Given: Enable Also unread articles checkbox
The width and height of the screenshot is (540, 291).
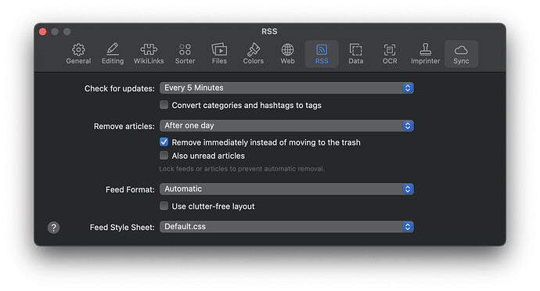Looking at the screenshot, I should [x=164, y=156].
